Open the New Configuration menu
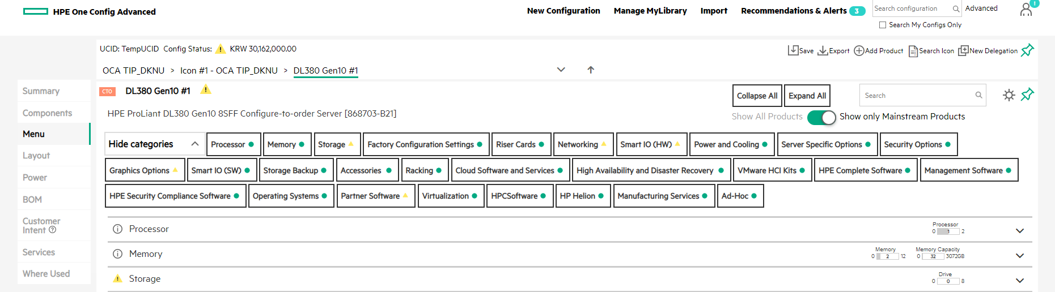Image resolution: width=1055 pixels, height=292 pixels. click(x=563, y=11)
